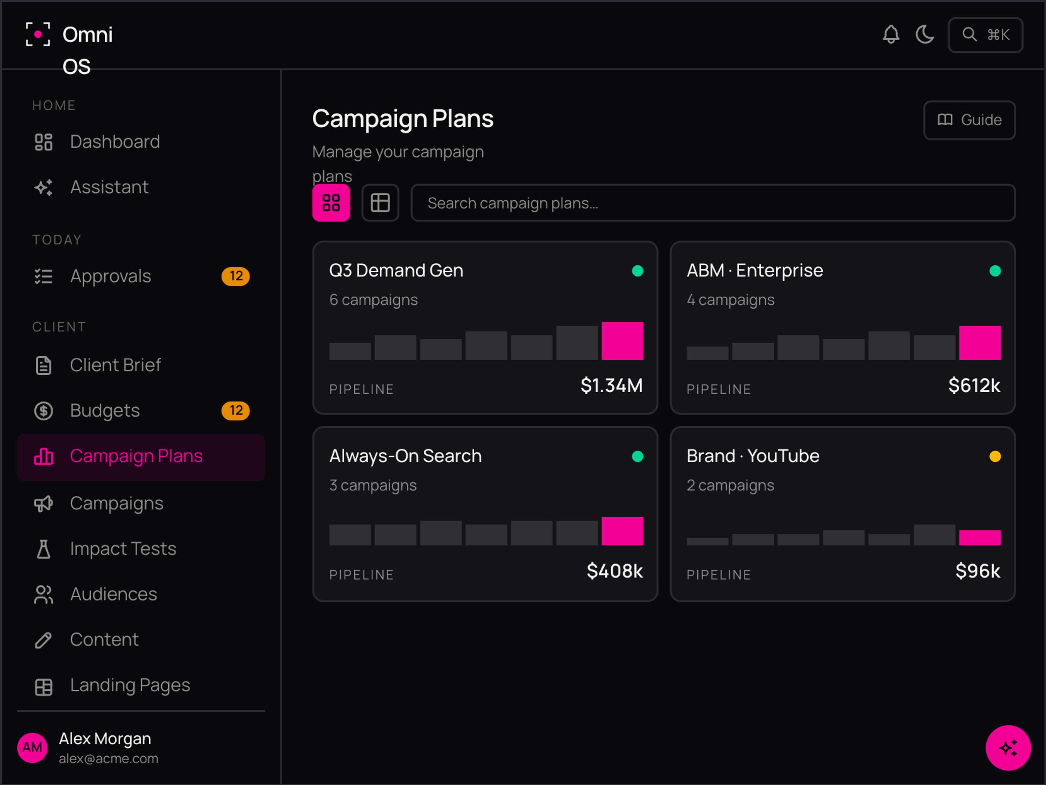
Task: Click Brand · YouTube yellow status dot
Action: 995,456
